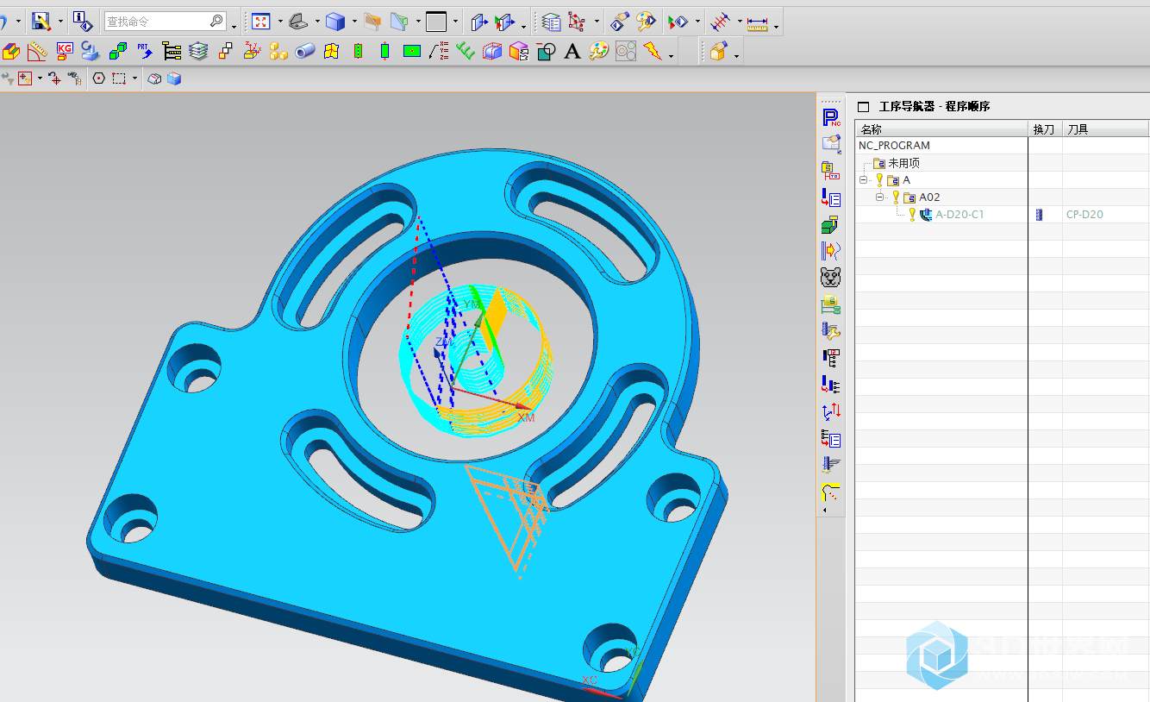Click the hand holding yellow box icon
The height and width of the screenshot is (702, 1150).
coord(718,52)
